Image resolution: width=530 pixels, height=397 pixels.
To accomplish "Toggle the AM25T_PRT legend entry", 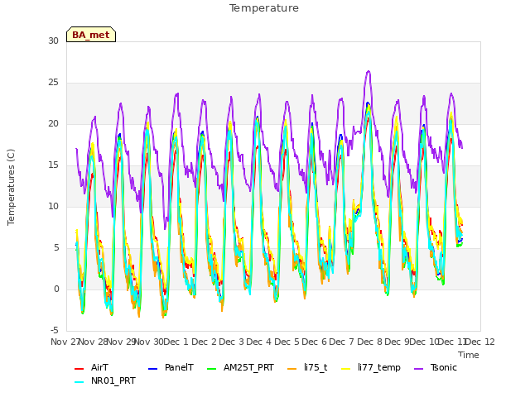I will click(x=240, y=367).
